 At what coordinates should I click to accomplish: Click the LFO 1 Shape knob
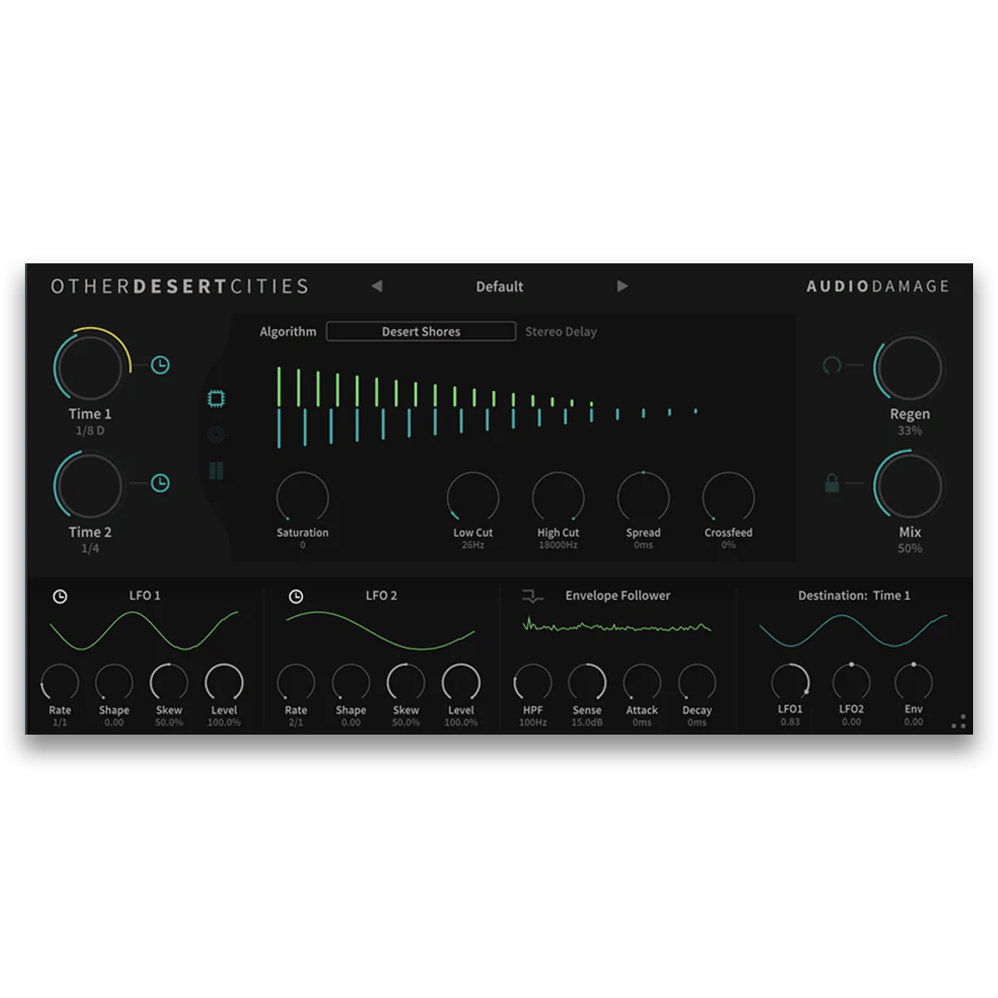click(x=114, y=682)
